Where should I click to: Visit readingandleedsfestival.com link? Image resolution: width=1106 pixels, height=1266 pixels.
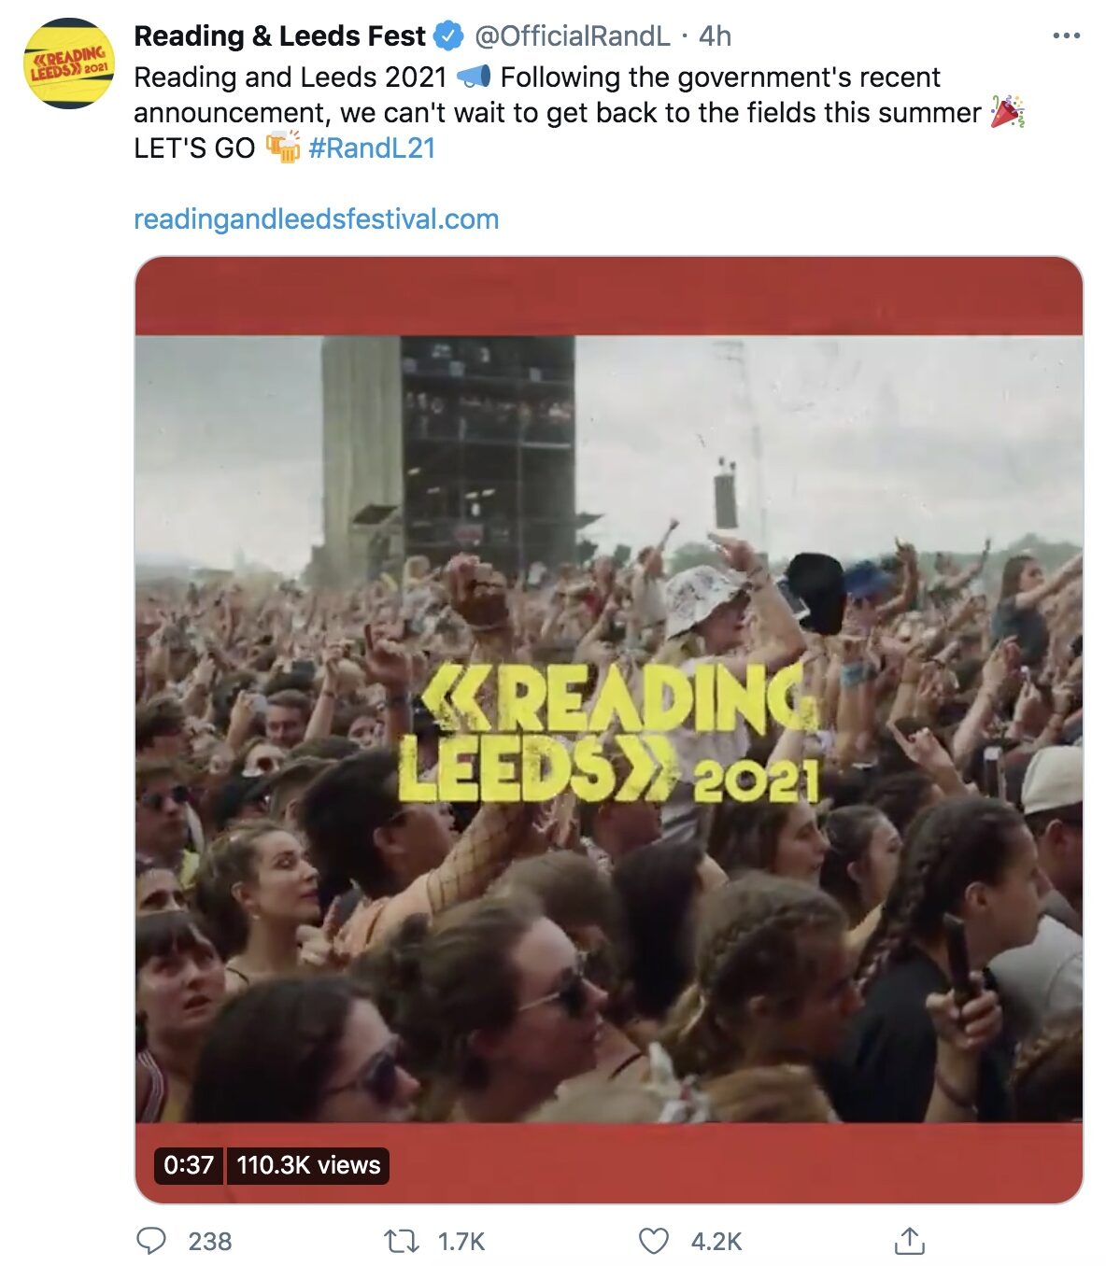tap(316, 219)
